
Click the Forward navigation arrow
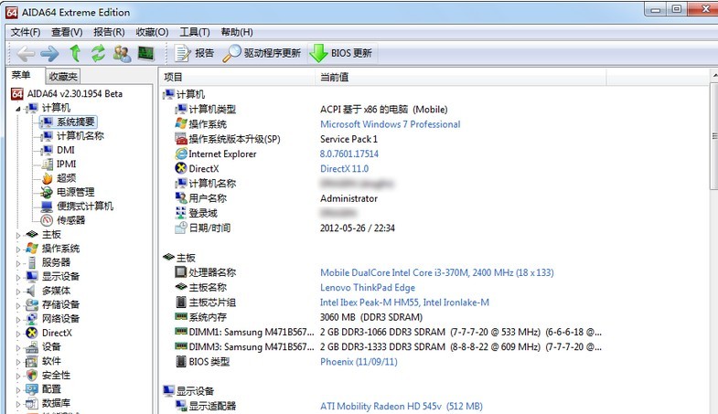click(49, 54)
